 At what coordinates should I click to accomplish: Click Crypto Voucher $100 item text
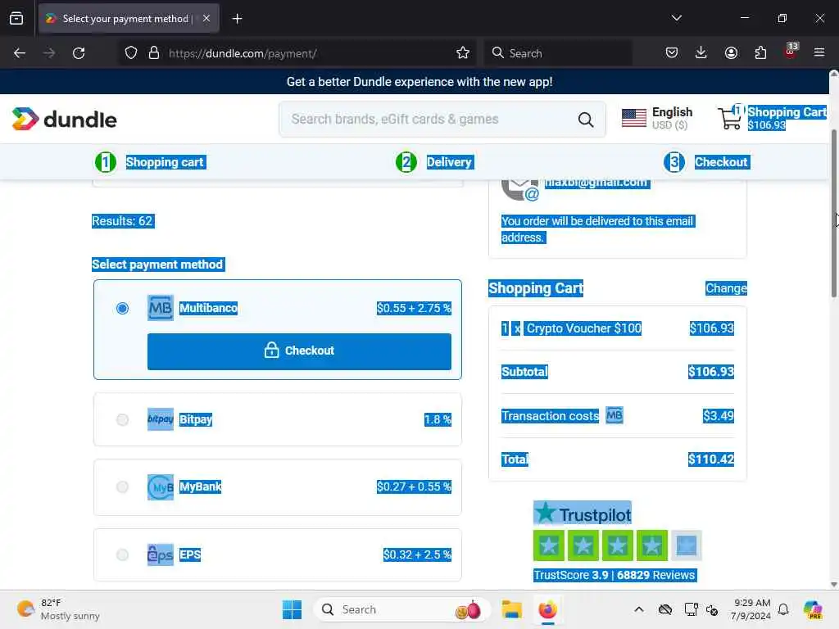coord(583,328)
